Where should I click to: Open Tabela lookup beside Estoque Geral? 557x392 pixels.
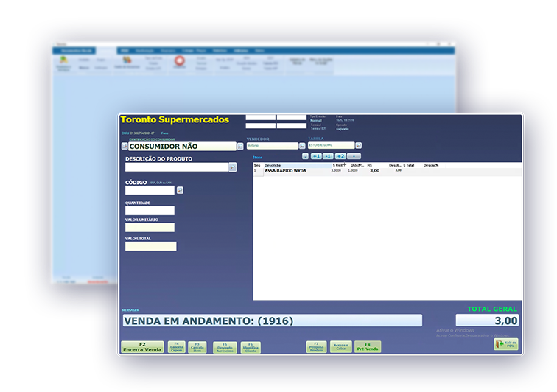pyautogui.click(x=359, y=145)
